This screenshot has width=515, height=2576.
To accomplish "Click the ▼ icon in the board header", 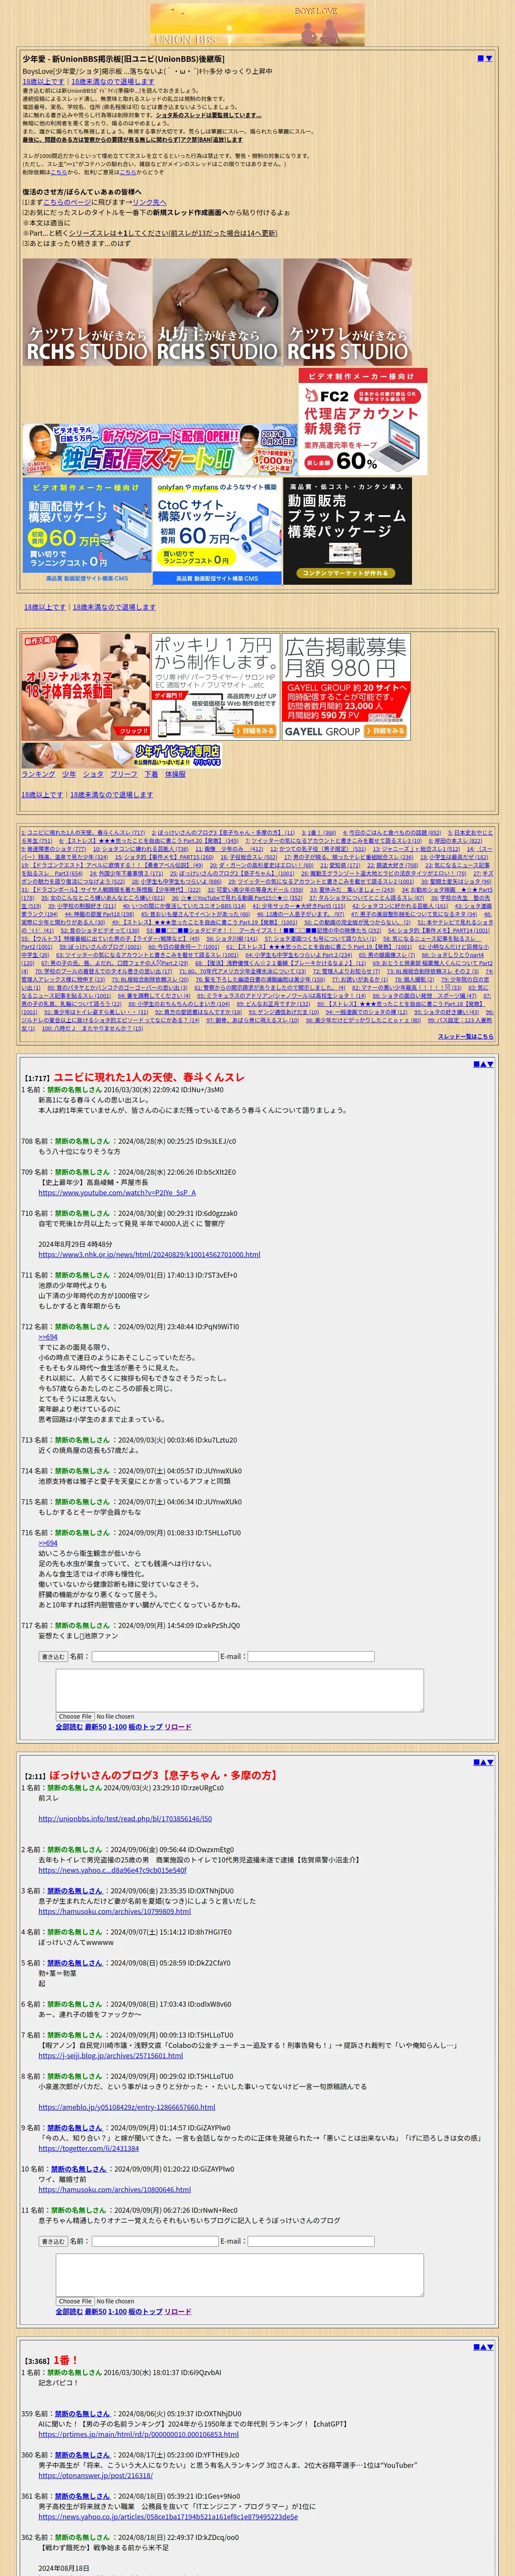I will coord(489,58).
